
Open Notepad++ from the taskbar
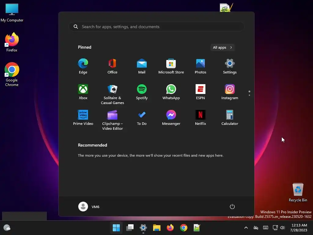(x=197, y=228)
